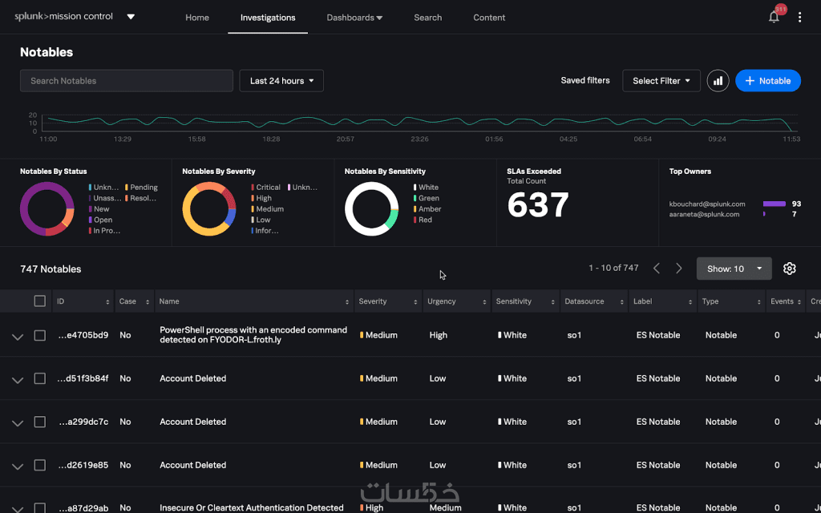
Task: Open the vertical three-dot options menu
Action: pos(799,18)
